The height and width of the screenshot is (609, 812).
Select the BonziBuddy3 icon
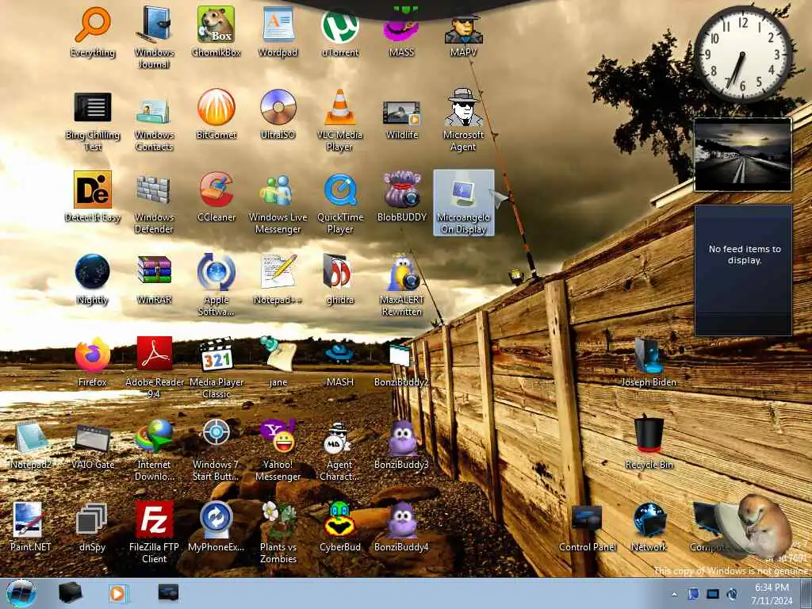(401, 445)
